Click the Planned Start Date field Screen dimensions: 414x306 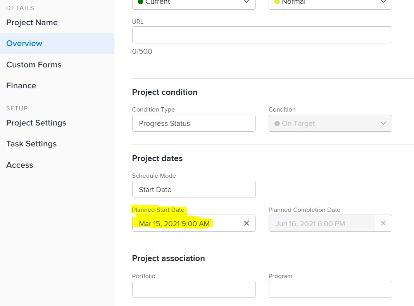[186, 223]
